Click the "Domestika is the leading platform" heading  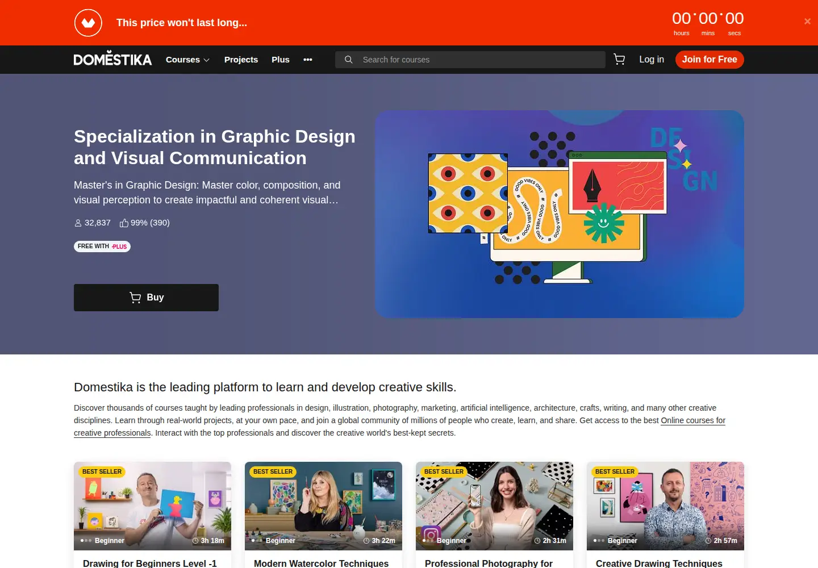click(265, 387)
